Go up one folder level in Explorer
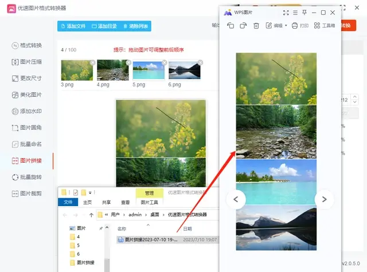 click(91, 215)
